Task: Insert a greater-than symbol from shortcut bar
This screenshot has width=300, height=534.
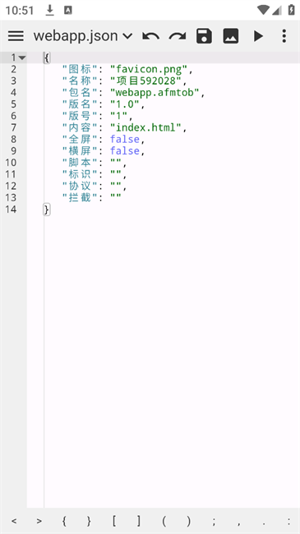Action: coord(39,521)
